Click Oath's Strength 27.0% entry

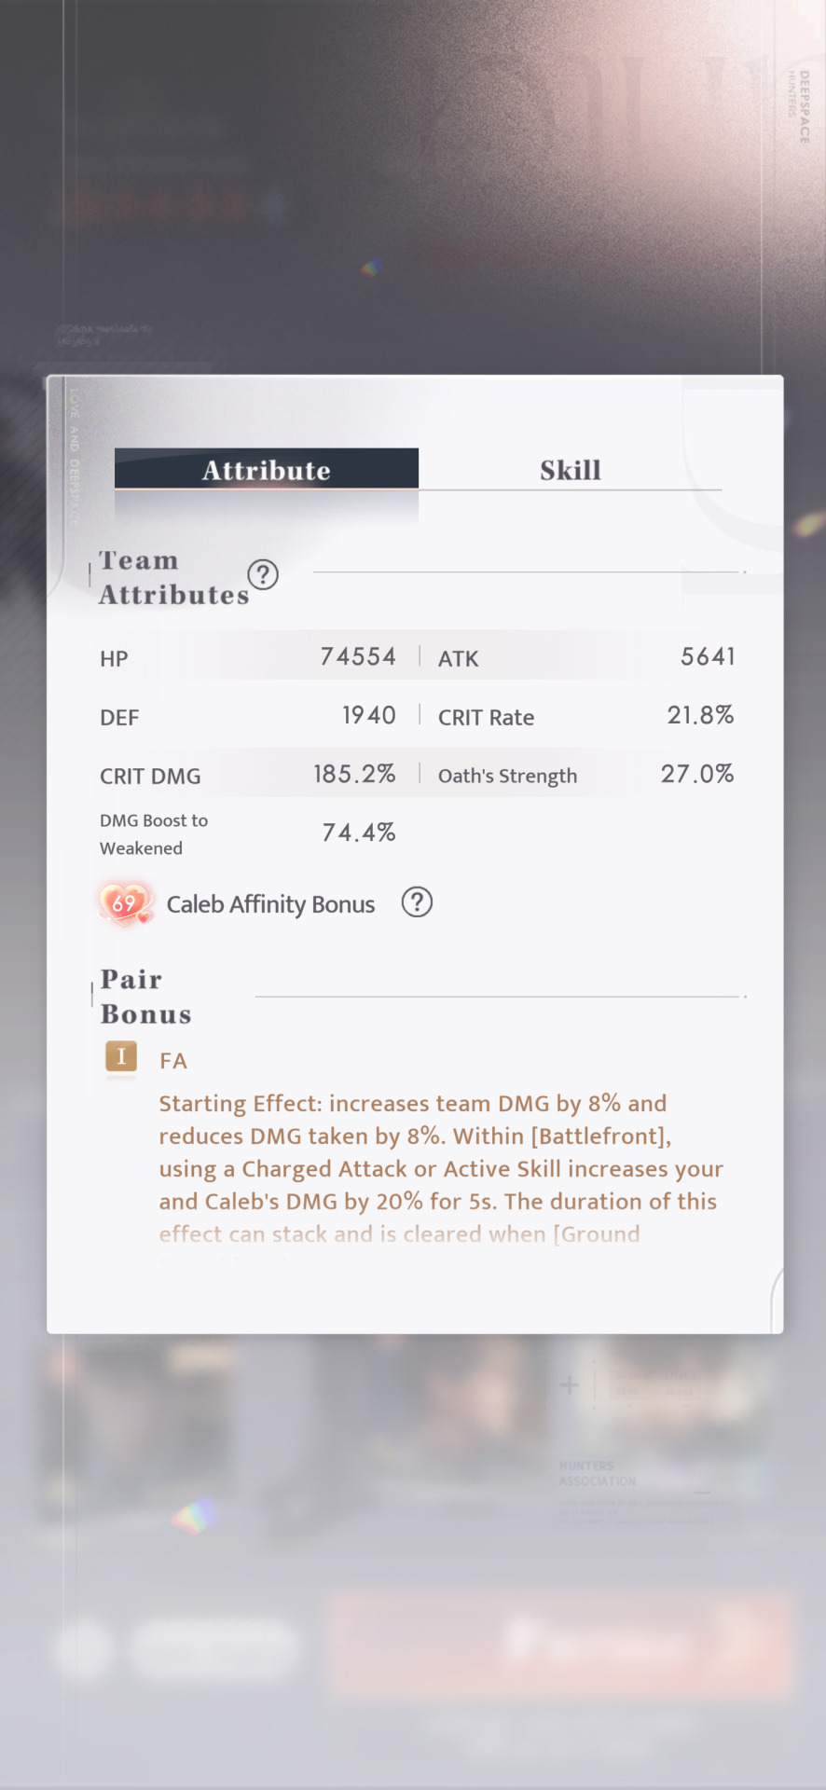click(x=585, y=775)
